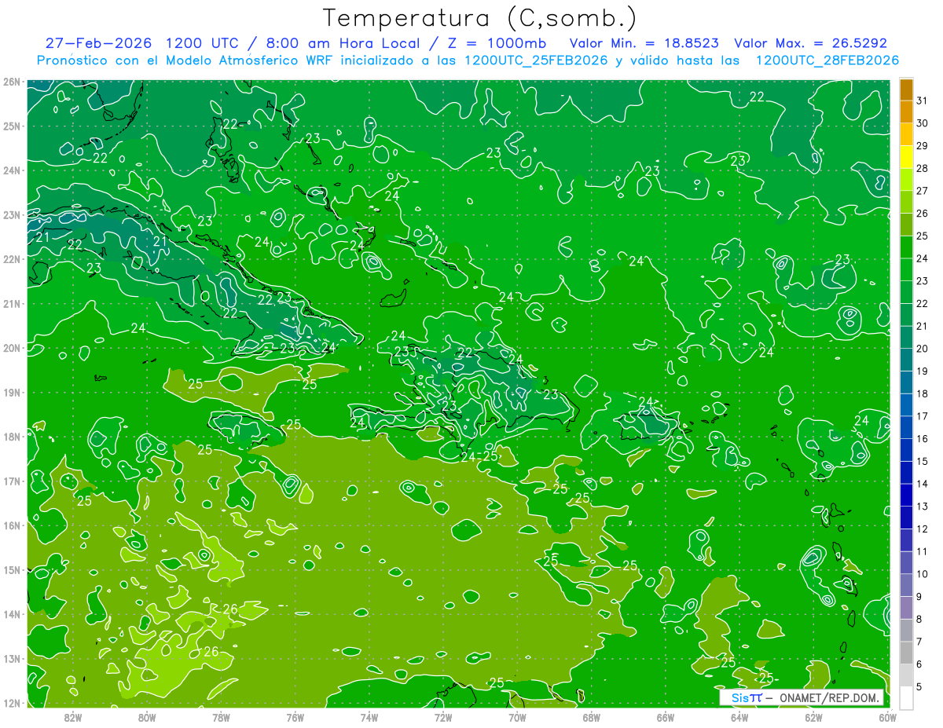The height and width of the screenshot is (728, 943).
Task: Click the title 'Temperatura (C,somb.)'
Action: 480,18
